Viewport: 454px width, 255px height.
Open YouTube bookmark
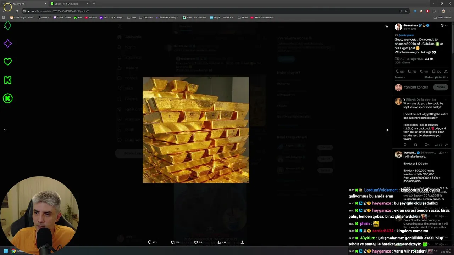pos(91,17)
